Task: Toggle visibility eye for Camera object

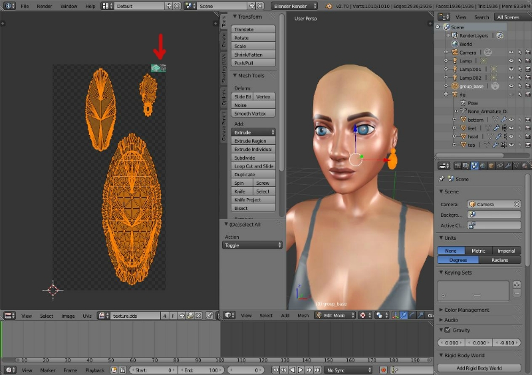Action: point(511,52)
